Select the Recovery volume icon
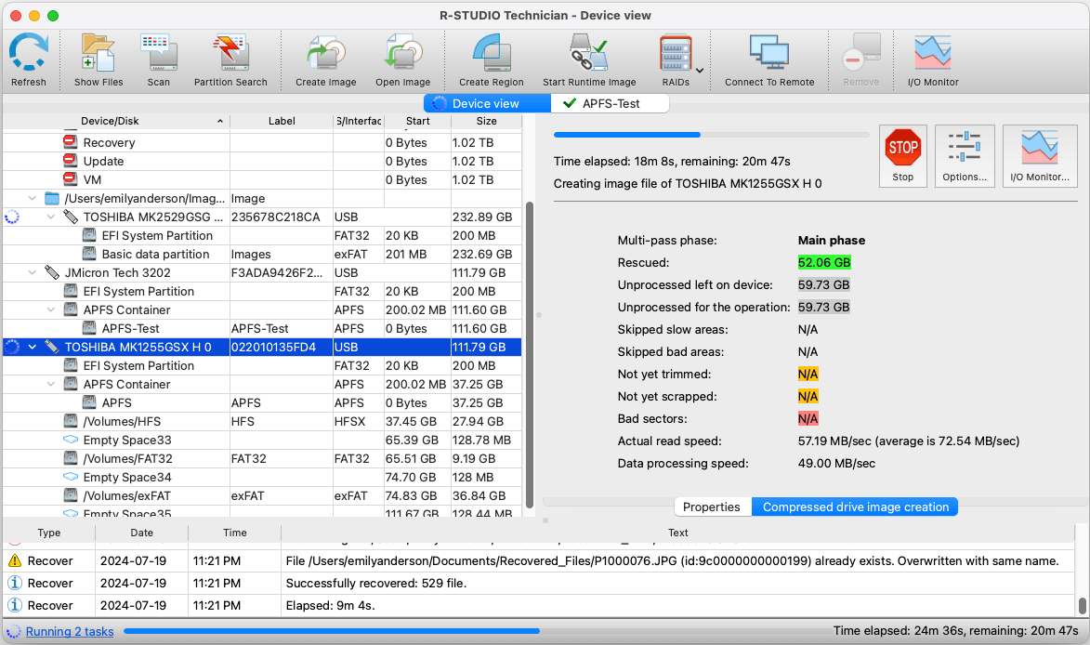 (70, 142)
